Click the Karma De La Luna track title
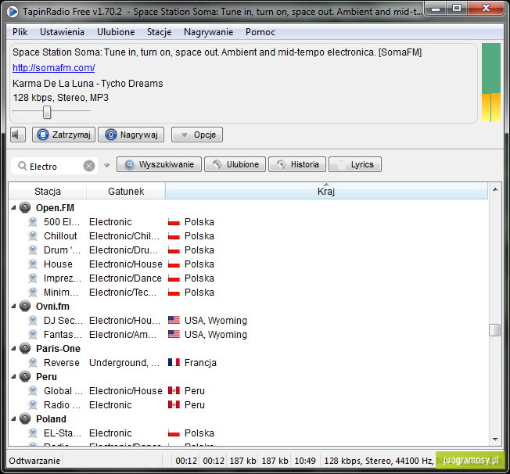The image size is (510, 474). (x=88, y=83)
